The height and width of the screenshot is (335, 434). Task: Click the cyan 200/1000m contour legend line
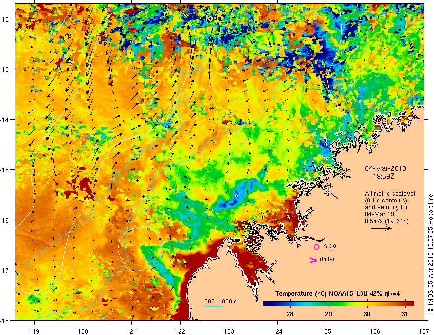(x=214, y=306)
